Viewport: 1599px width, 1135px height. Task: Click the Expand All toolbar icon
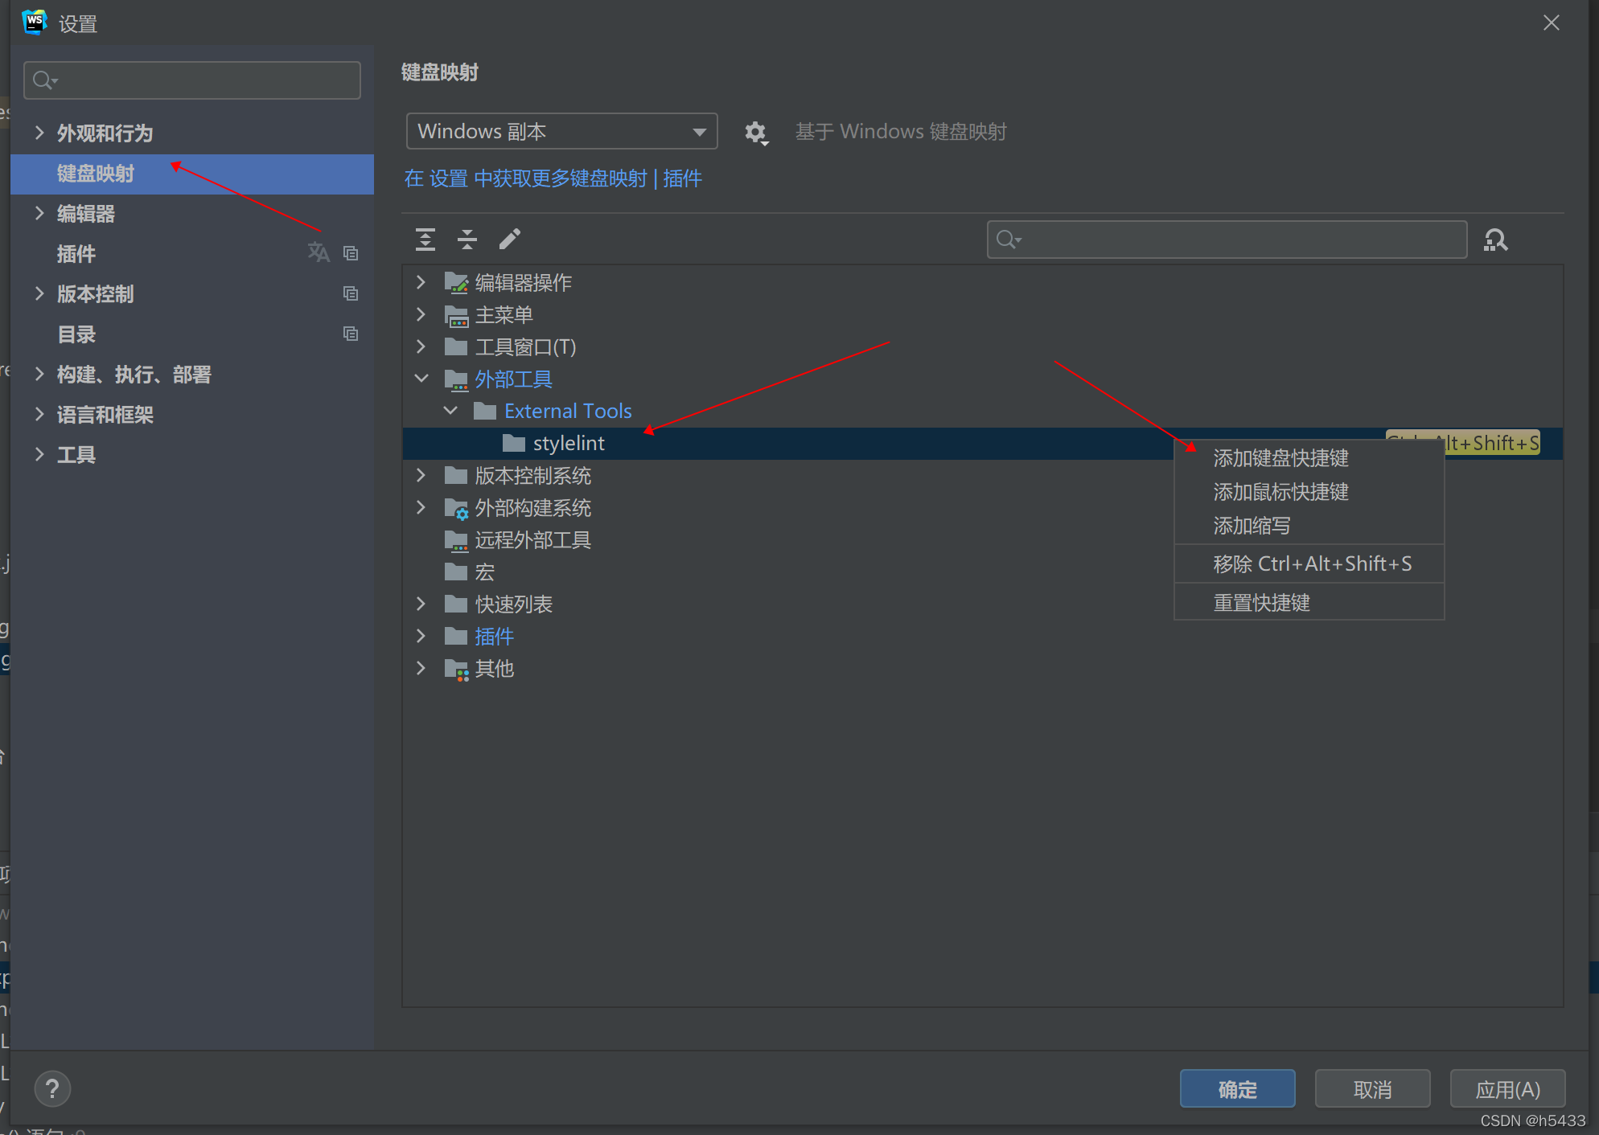tap(425, 239)
